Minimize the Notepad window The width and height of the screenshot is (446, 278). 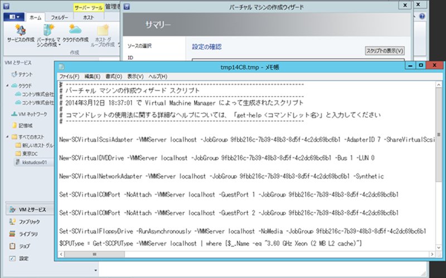point(410,66)
